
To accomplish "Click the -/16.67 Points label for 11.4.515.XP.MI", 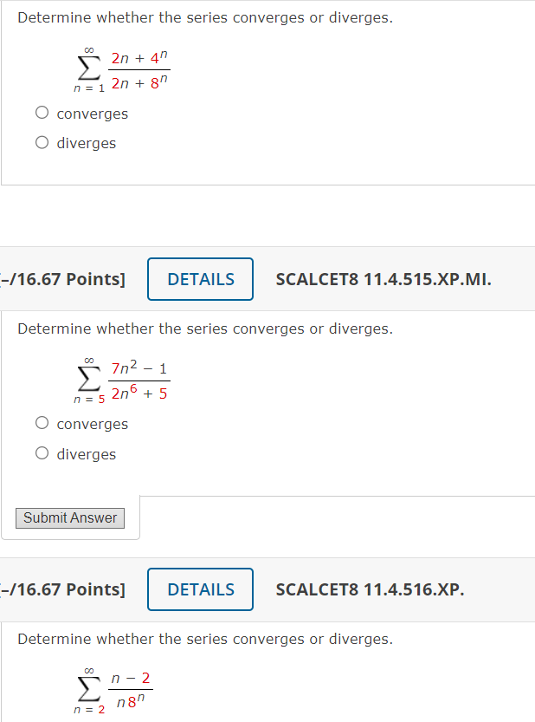I will point(61,279).
